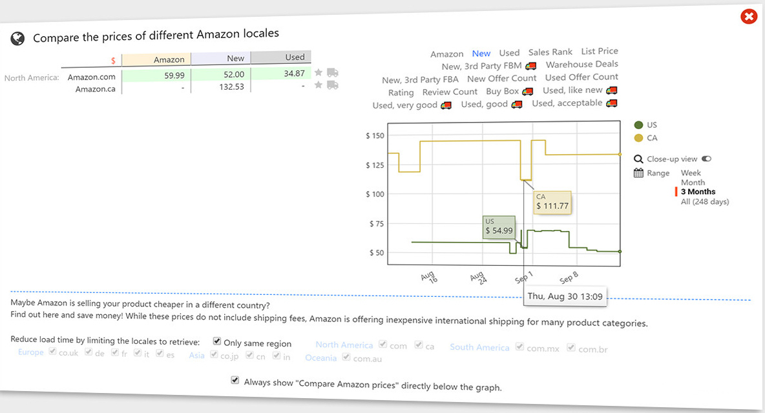Viewport: 765px width, 413px height.
Task: Toggle the Close-up view switch
Action: [706, 159]
